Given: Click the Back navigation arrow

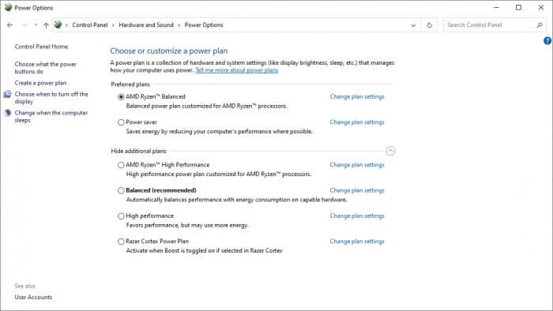Looking at the screenshot, I should tap(9, 25).
